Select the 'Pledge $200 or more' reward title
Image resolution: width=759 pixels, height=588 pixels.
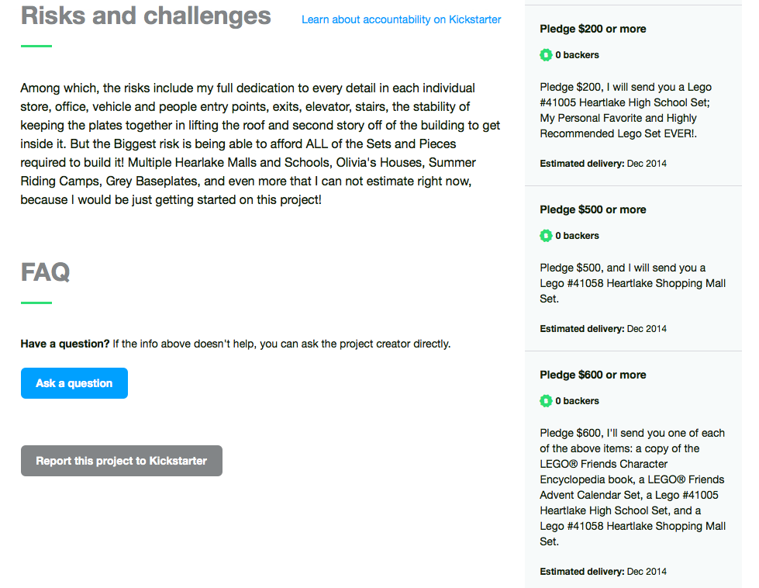(x=593, y=29)
